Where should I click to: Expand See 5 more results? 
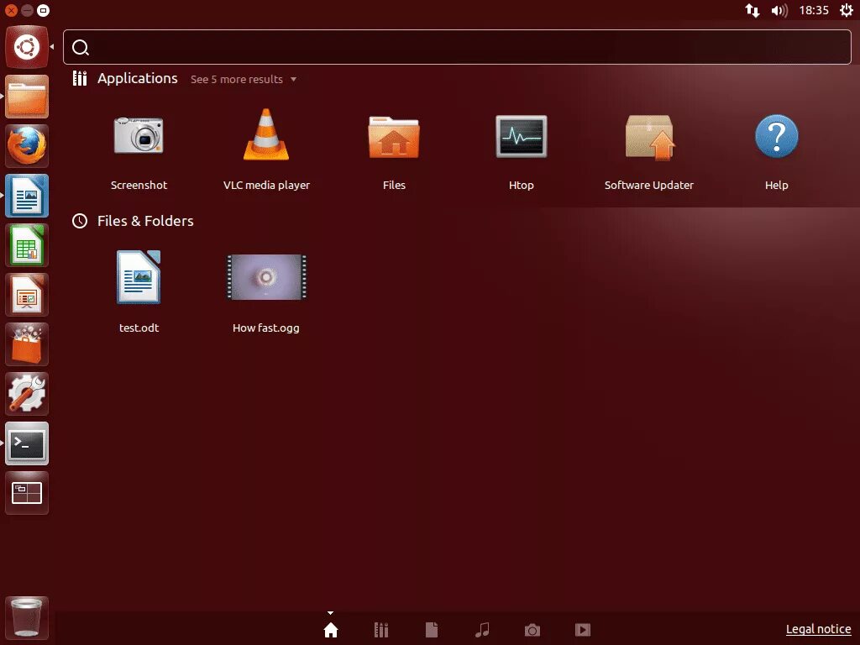[244, 79]
